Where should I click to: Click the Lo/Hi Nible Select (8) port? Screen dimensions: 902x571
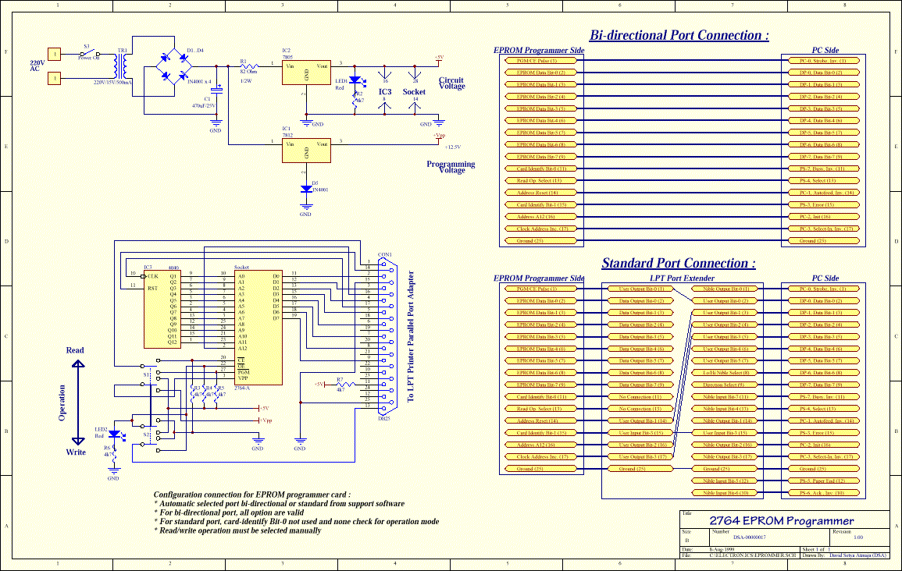coord(726,373)
